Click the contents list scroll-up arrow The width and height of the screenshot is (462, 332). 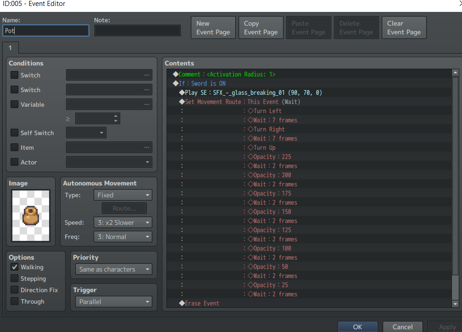click(x=455, y=72)
